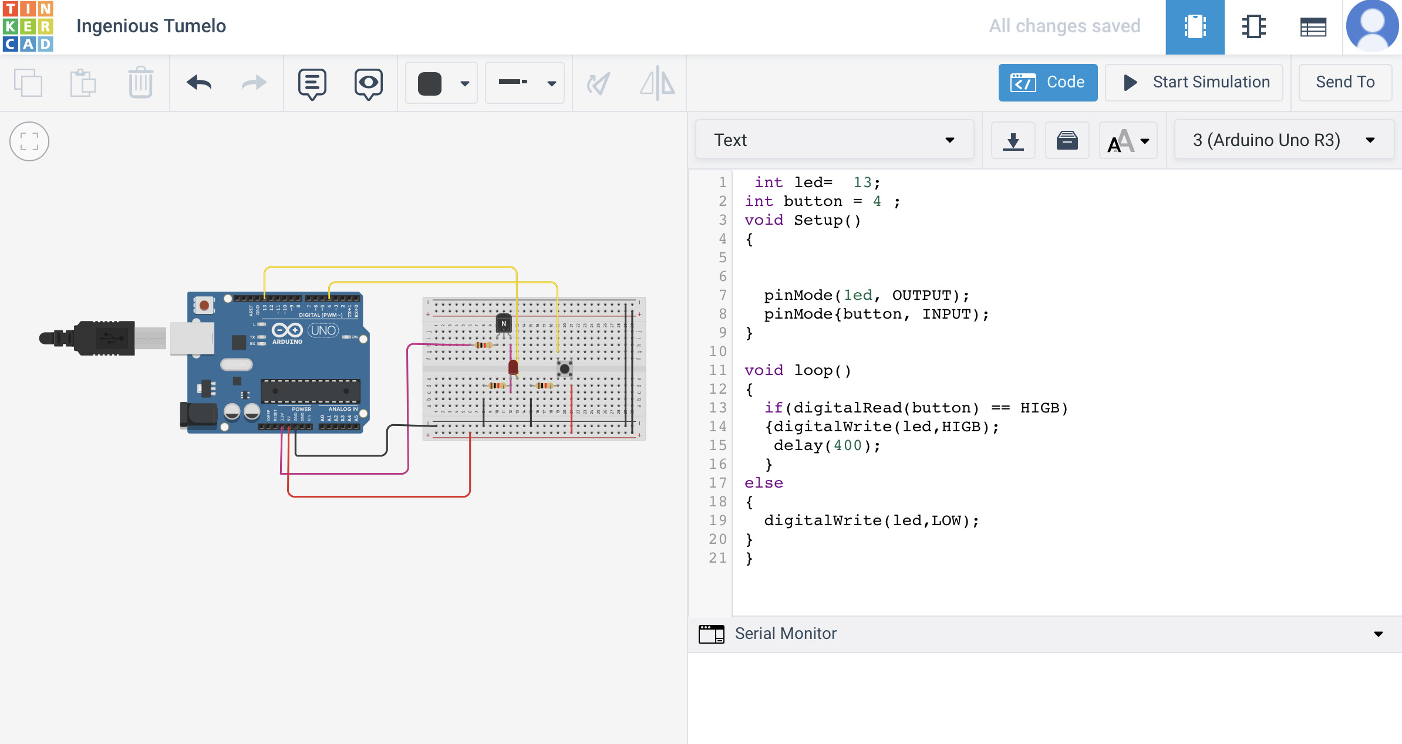The height and width of the screenshot is (744, 1402).
Task: Select the Notes annotation tool
Action: (311, 83)
